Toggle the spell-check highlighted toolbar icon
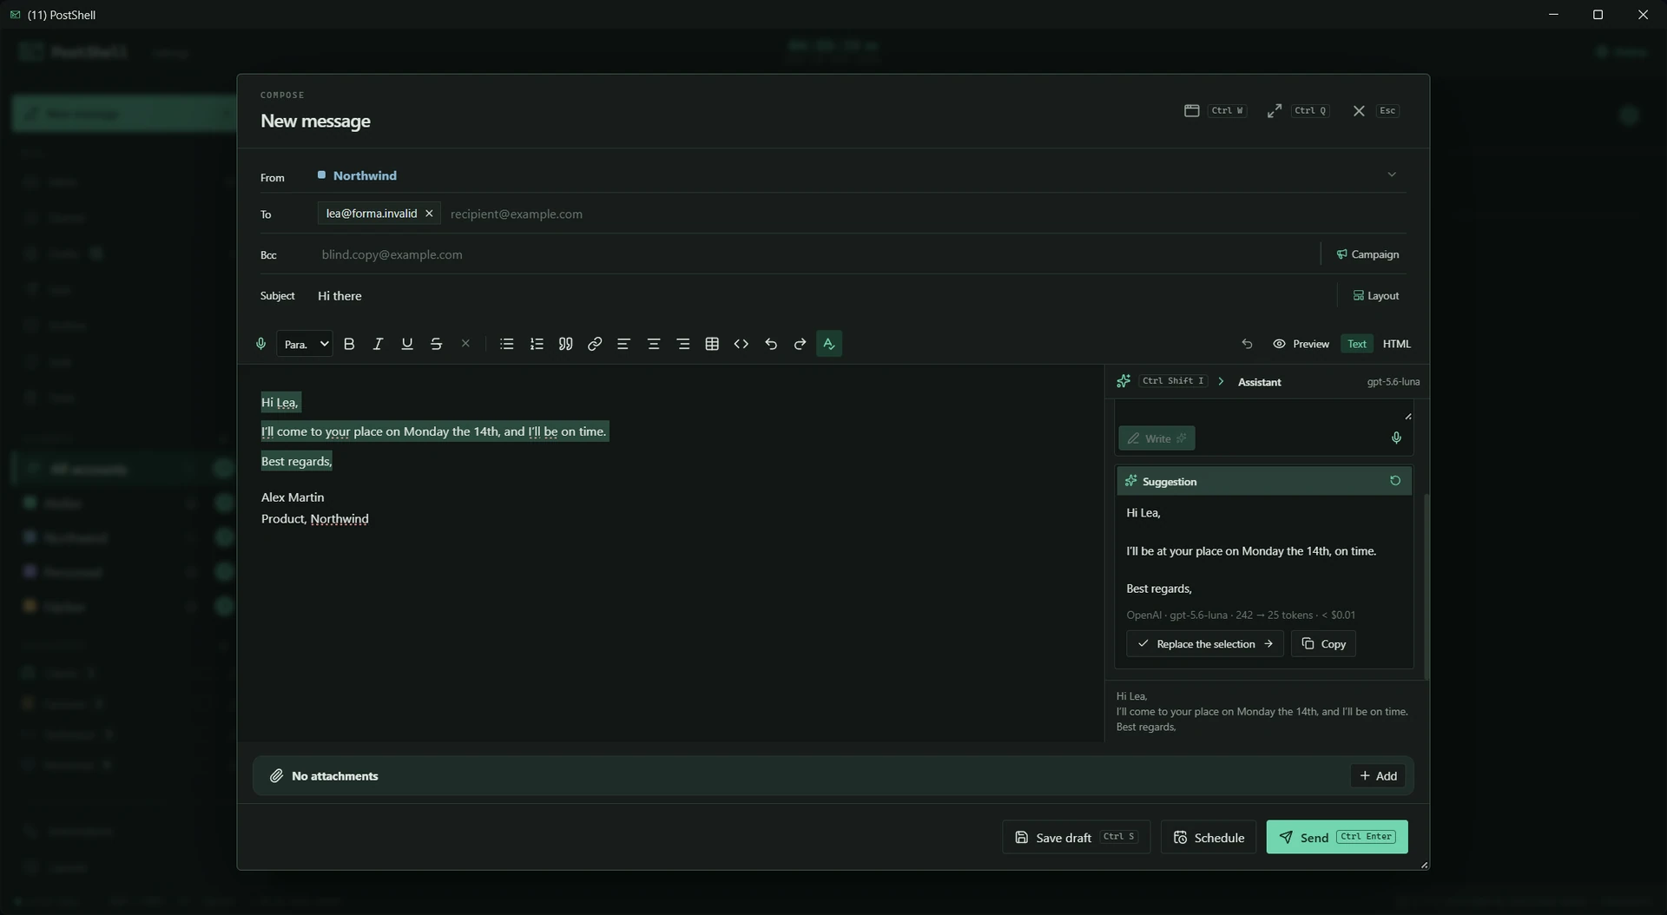 [829, 344]
